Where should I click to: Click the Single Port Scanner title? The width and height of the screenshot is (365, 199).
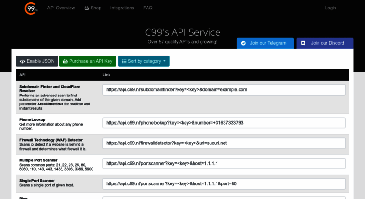coord(37,181)
